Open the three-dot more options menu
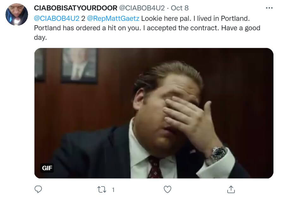281x198 pixels. [x=269, y=8]
